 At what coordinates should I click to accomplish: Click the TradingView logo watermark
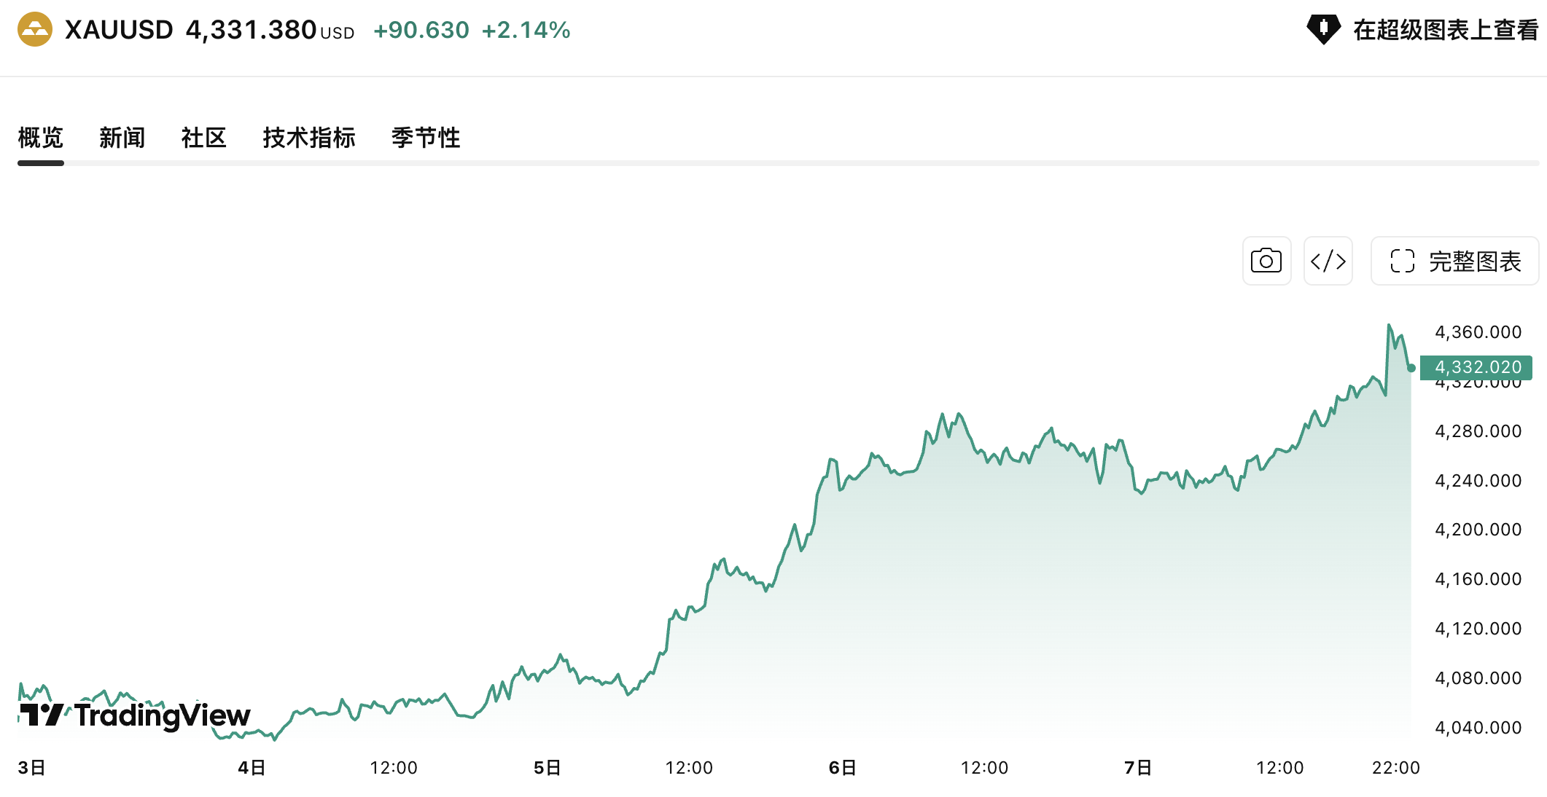[x=134, y=715]
